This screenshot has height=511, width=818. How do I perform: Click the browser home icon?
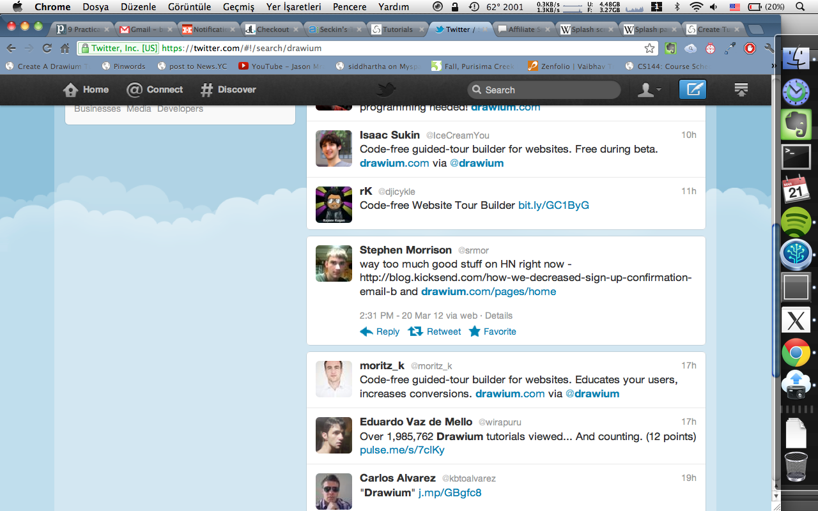pyautogui.click(x=65, y=49)
